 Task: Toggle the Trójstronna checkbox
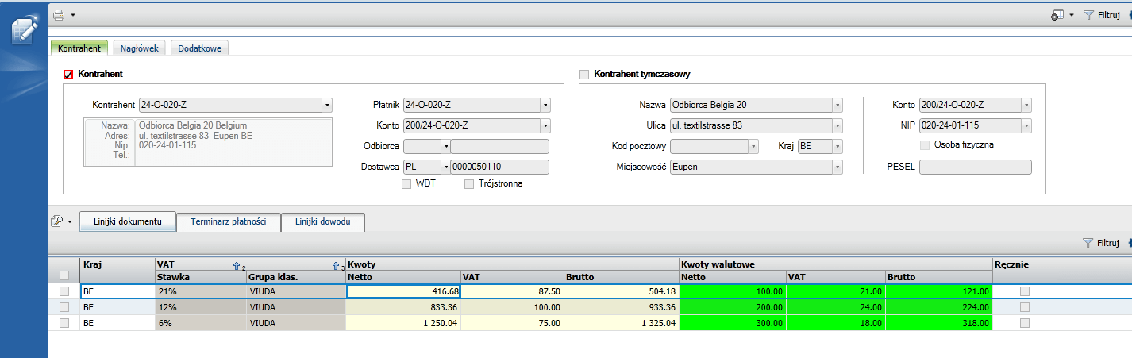tap(469, 184)
